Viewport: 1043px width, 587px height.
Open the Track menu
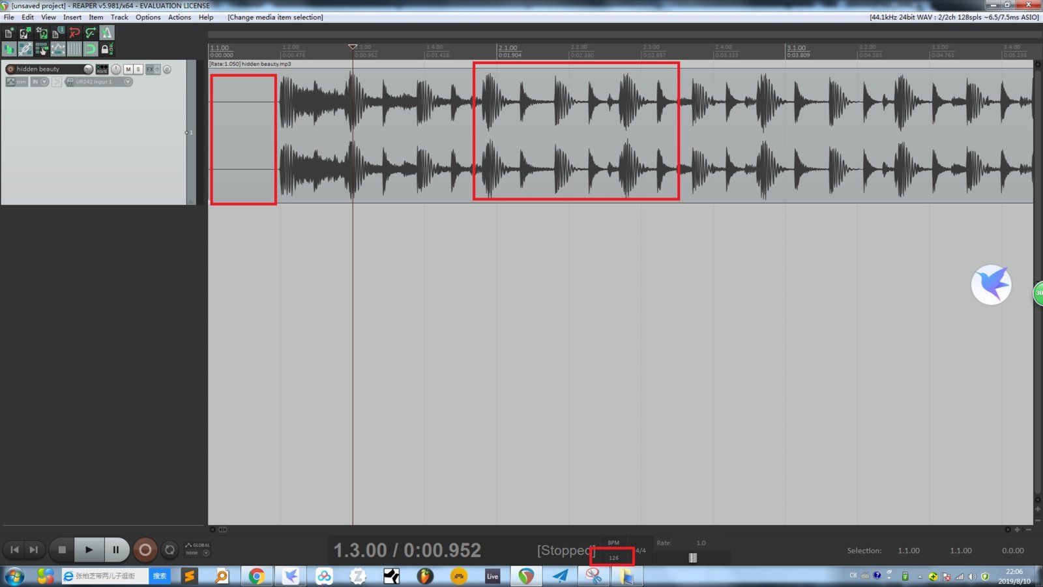119,17
